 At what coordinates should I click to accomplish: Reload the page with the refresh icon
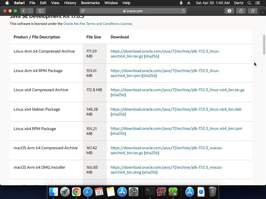[x=183, y=11]
